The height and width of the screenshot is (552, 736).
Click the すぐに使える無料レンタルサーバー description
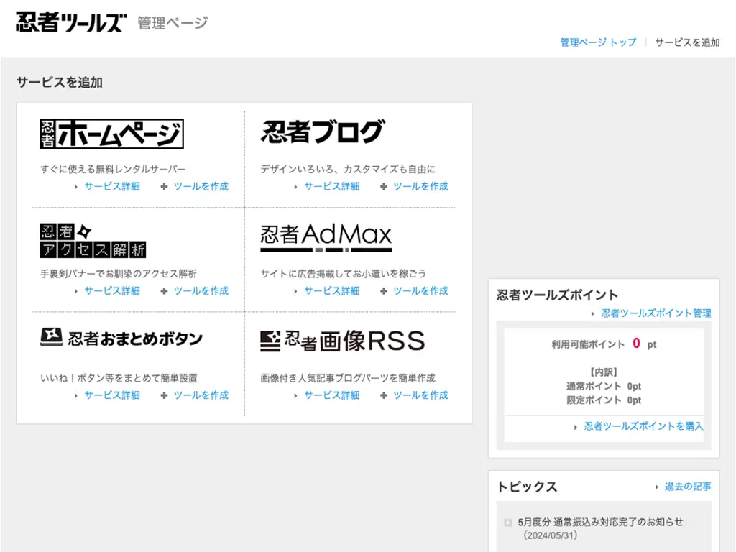(113, 169)
